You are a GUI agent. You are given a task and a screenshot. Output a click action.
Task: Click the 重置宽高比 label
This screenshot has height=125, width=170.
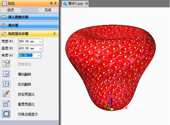coord(26,104)
